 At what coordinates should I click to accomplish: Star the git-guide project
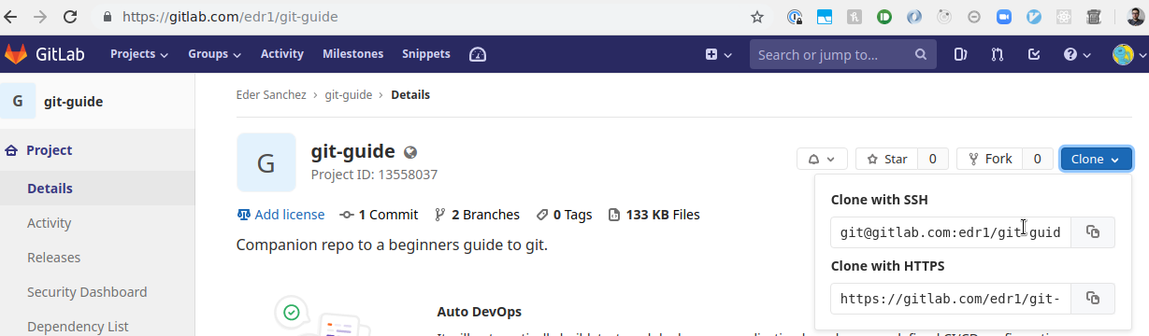point(887,159)
